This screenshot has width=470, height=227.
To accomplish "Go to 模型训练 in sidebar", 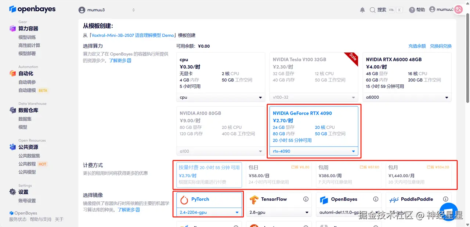I will [x=27, y=37].
